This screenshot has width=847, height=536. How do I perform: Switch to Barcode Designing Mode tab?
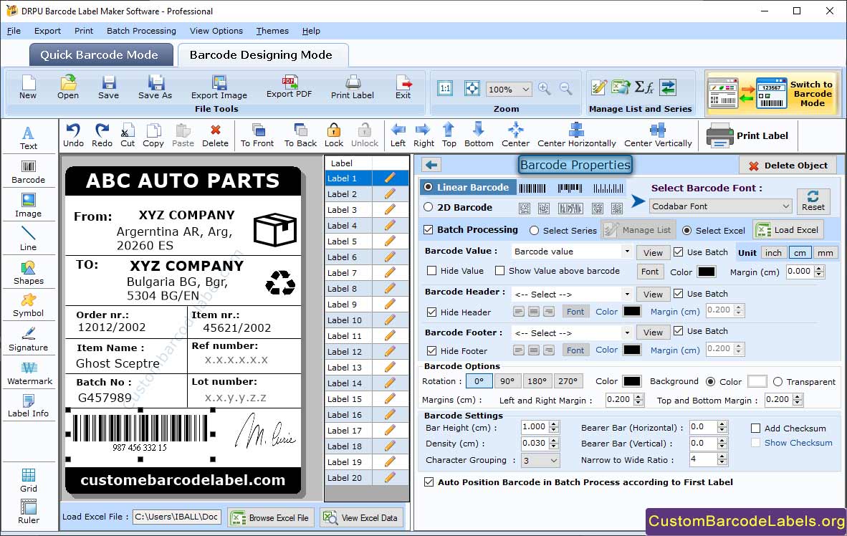click(x=262, y=54)
